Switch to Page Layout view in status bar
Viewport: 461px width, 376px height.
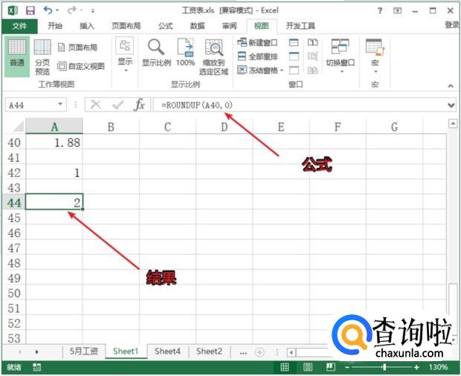click(x=308, y=367)
